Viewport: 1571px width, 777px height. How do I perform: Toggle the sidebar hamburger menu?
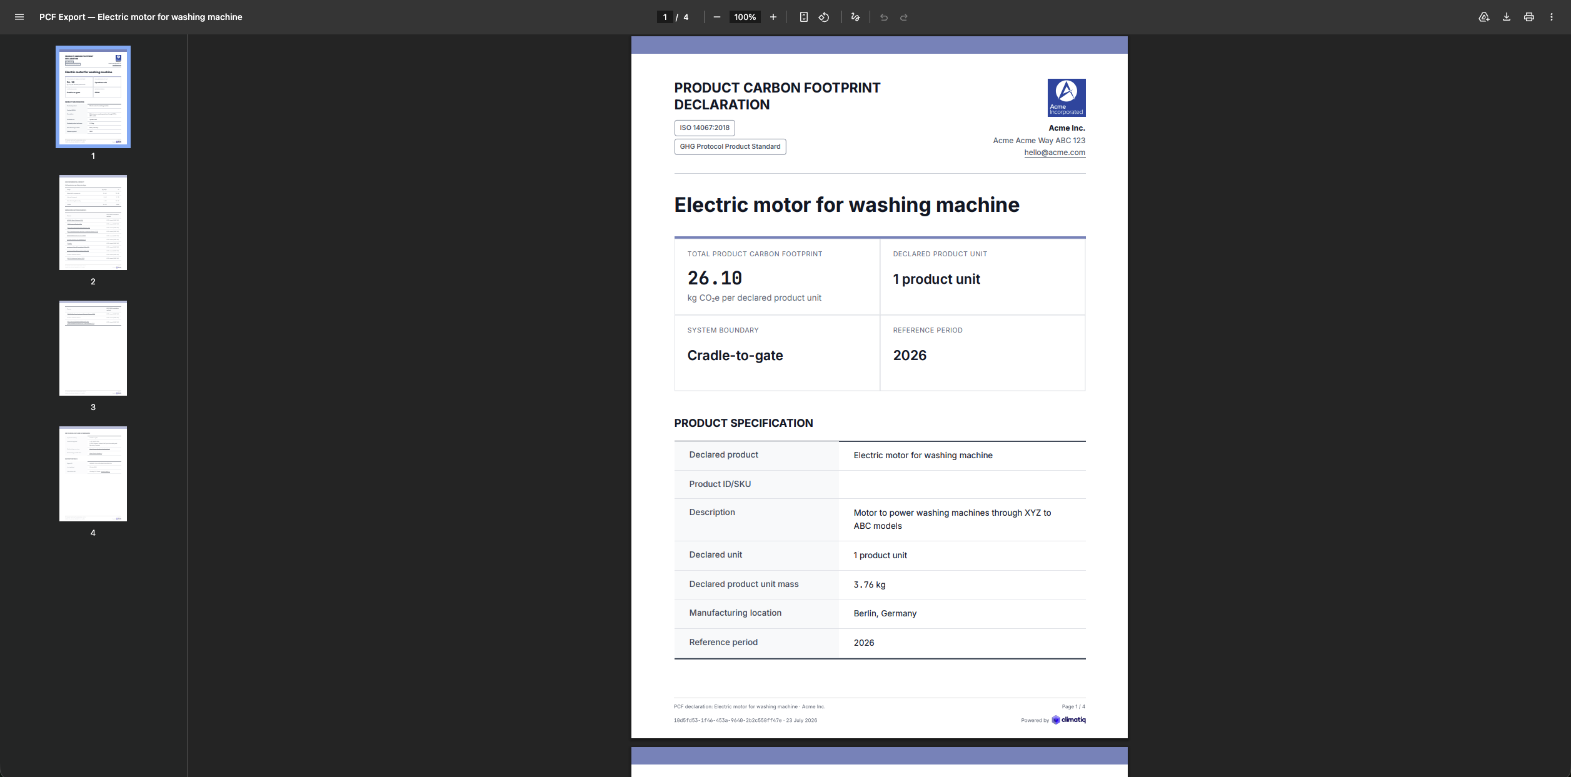(x=19, y=17)
